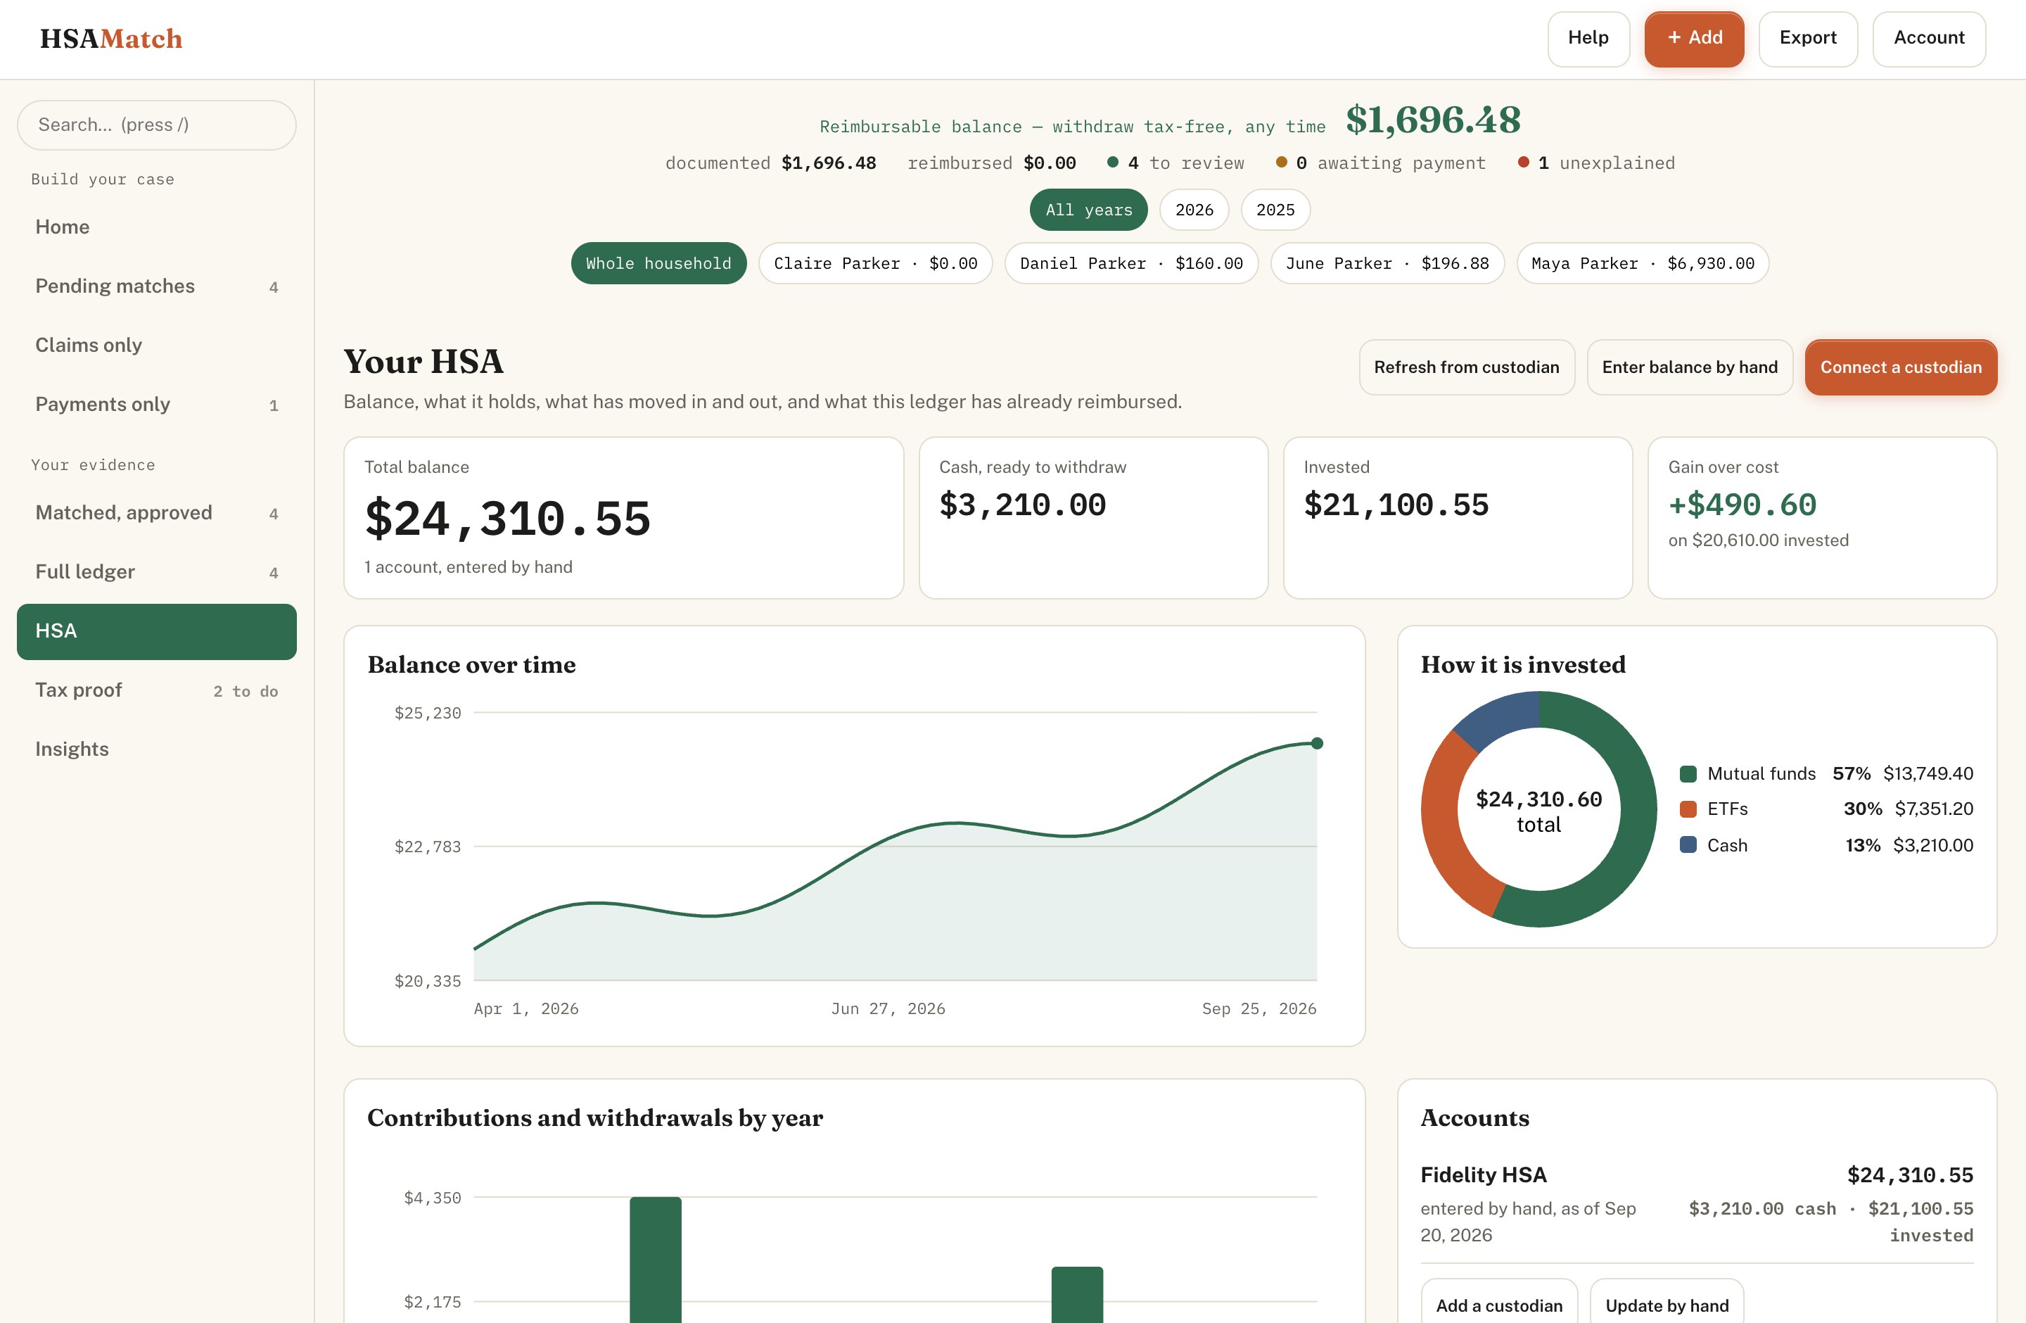Click the Mutual funds green swatch

coord(1688,774)
